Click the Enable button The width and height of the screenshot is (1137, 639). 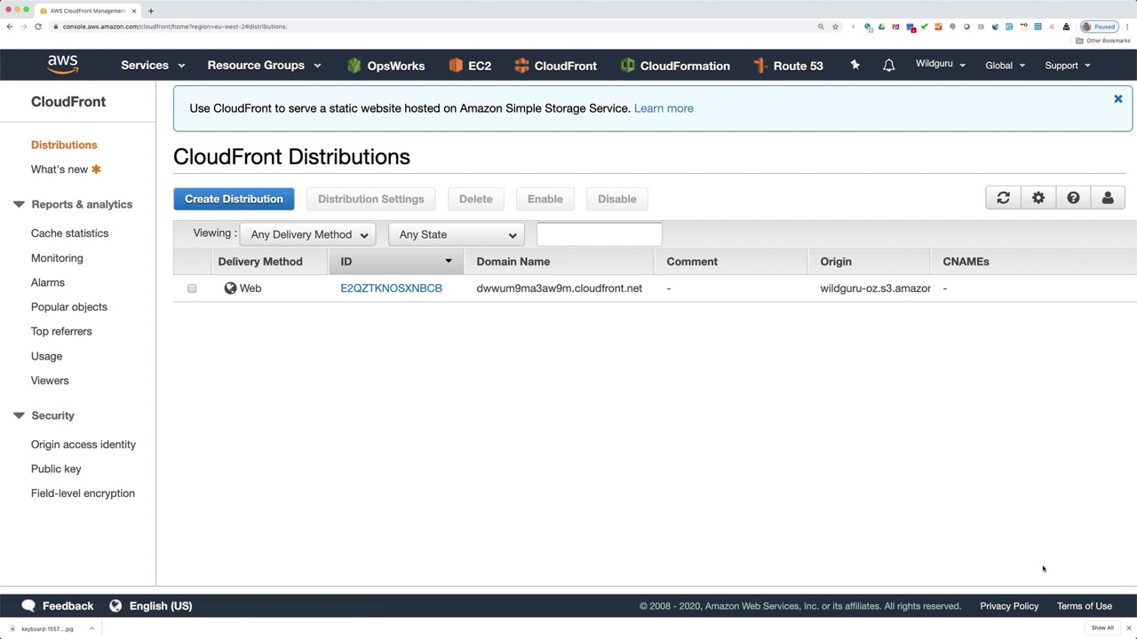coord(545,199)
